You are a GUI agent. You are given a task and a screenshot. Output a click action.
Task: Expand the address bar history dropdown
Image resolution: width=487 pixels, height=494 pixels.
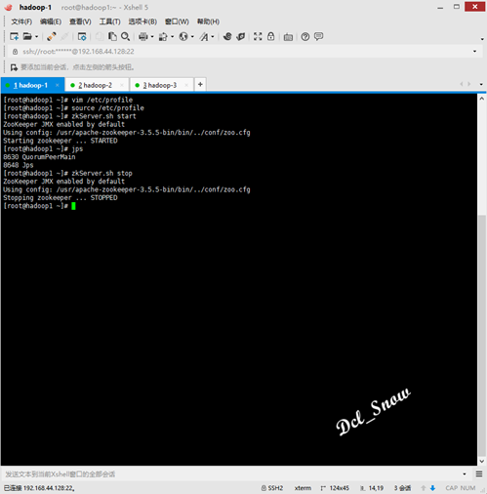(474, 52)
